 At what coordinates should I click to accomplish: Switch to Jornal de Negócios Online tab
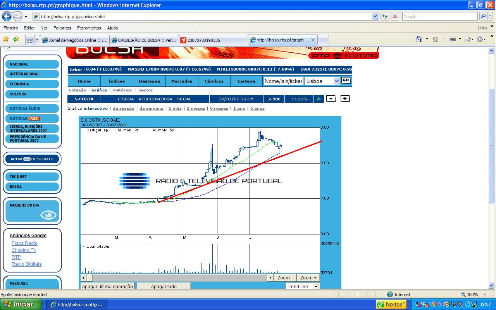74,40
